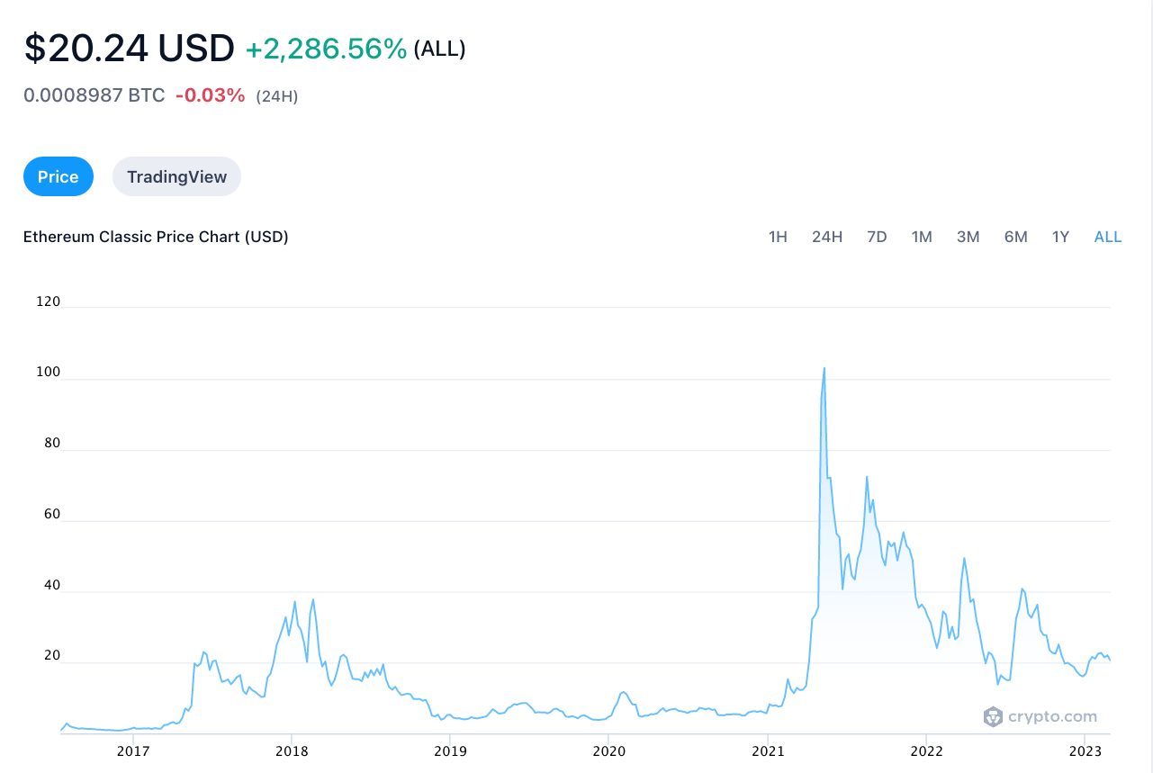Click the 100 y-axis label
Viewport: 1153px width, 773px height.
49,373
